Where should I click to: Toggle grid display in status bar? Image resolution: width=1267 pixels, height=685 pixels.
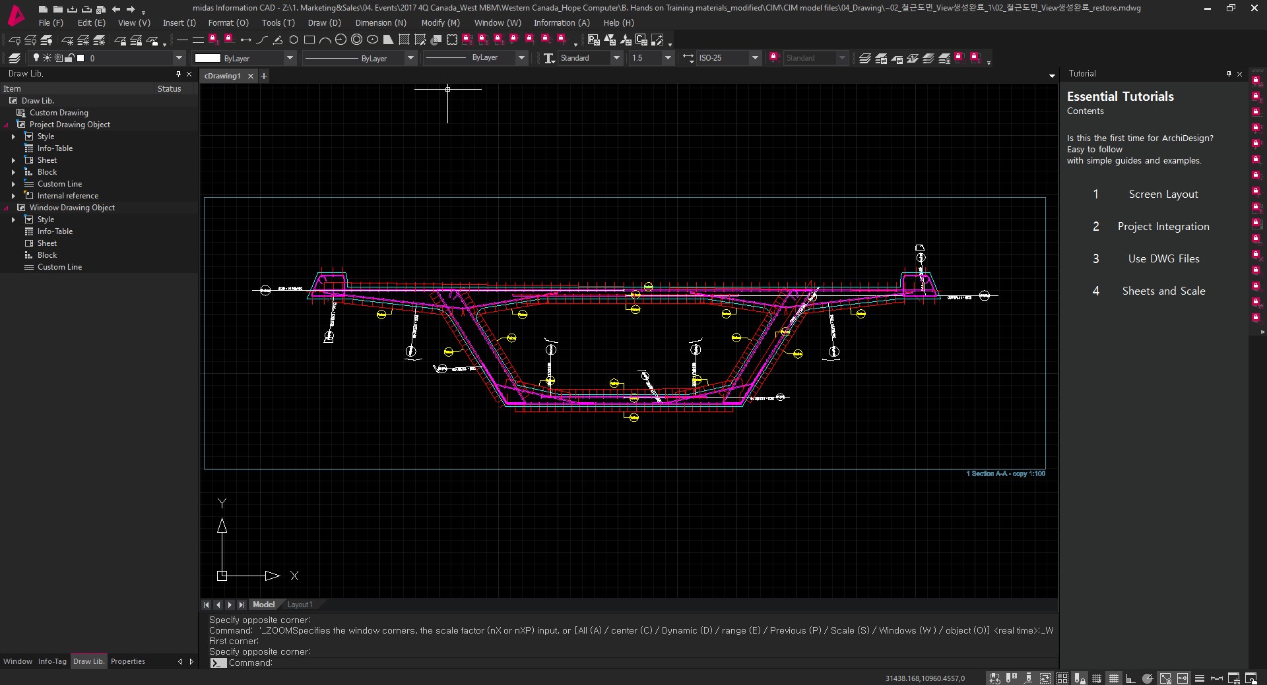pos(1113,678)
